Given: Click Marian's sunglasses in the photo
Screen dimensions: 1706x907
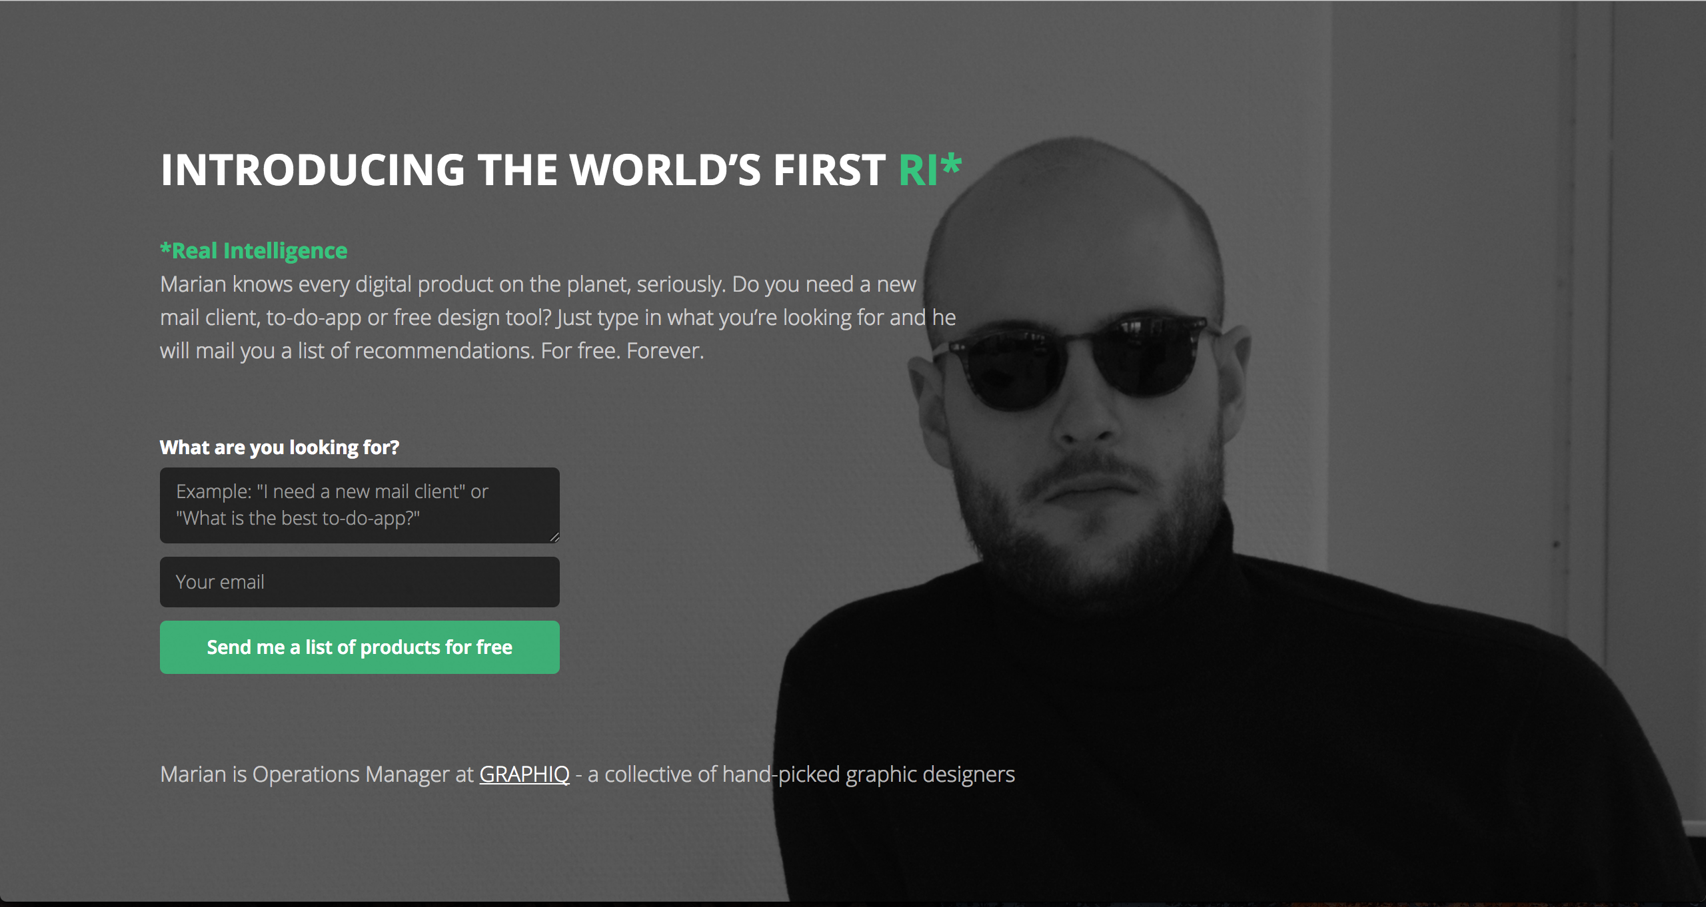Looking at the screenshot, I should point(1076,363).
